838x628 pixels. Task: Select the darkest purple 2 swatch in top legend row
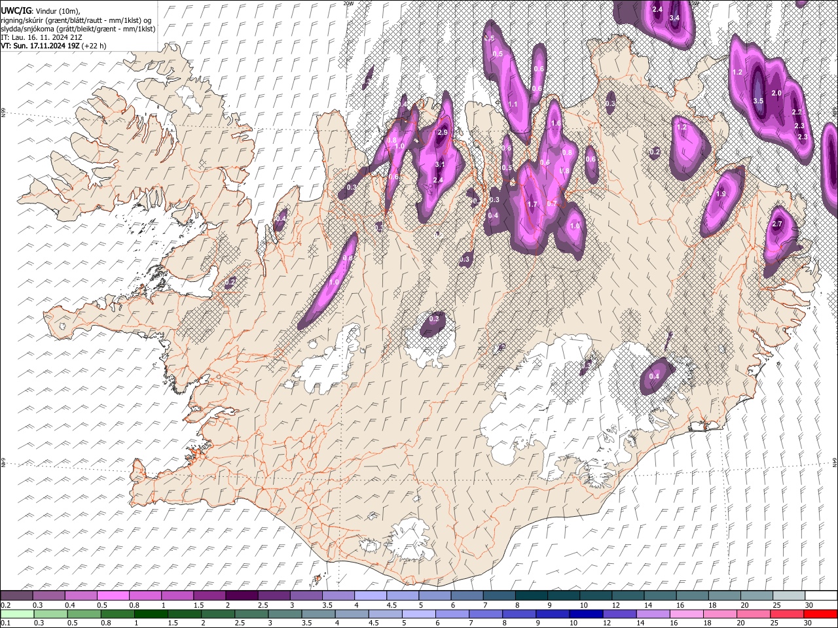click(x=242, y=595)
